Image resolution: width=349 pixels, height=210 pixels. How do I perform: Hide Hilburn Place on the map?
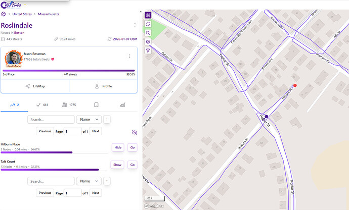[118, 147]
